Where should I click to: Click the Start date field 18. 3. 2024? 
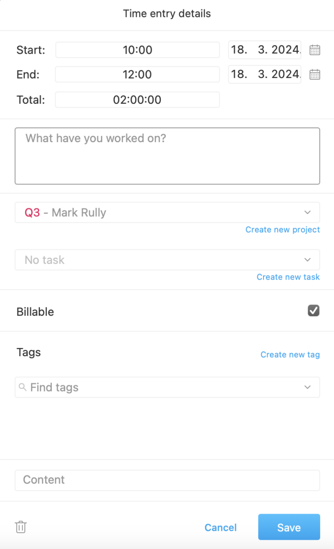264,50
